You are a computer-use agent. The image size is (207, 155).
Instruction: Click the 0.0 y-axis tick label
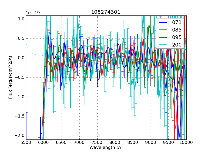(21, 58)
